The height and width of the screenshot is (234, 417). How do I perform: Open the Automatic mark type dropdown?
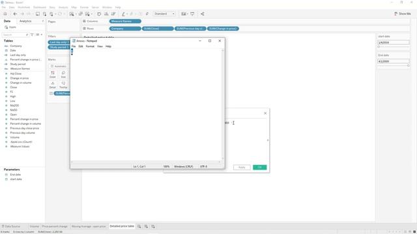pyautogui.click(x=59, y=66)
